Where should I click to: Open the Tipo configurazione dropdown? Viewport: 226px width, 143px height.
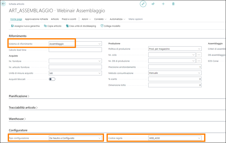(x=100, y=138)
